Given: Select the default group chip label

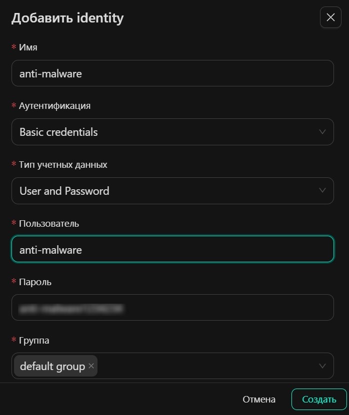Looking at the screenshot, I should click(52, 366).
